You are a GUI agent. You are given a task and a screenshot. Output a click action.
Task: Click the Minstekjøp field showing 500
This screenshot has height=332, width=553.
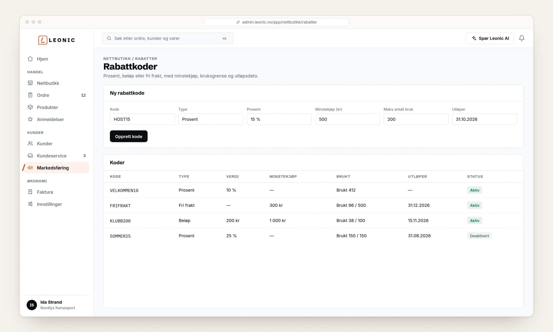point(348,119)
